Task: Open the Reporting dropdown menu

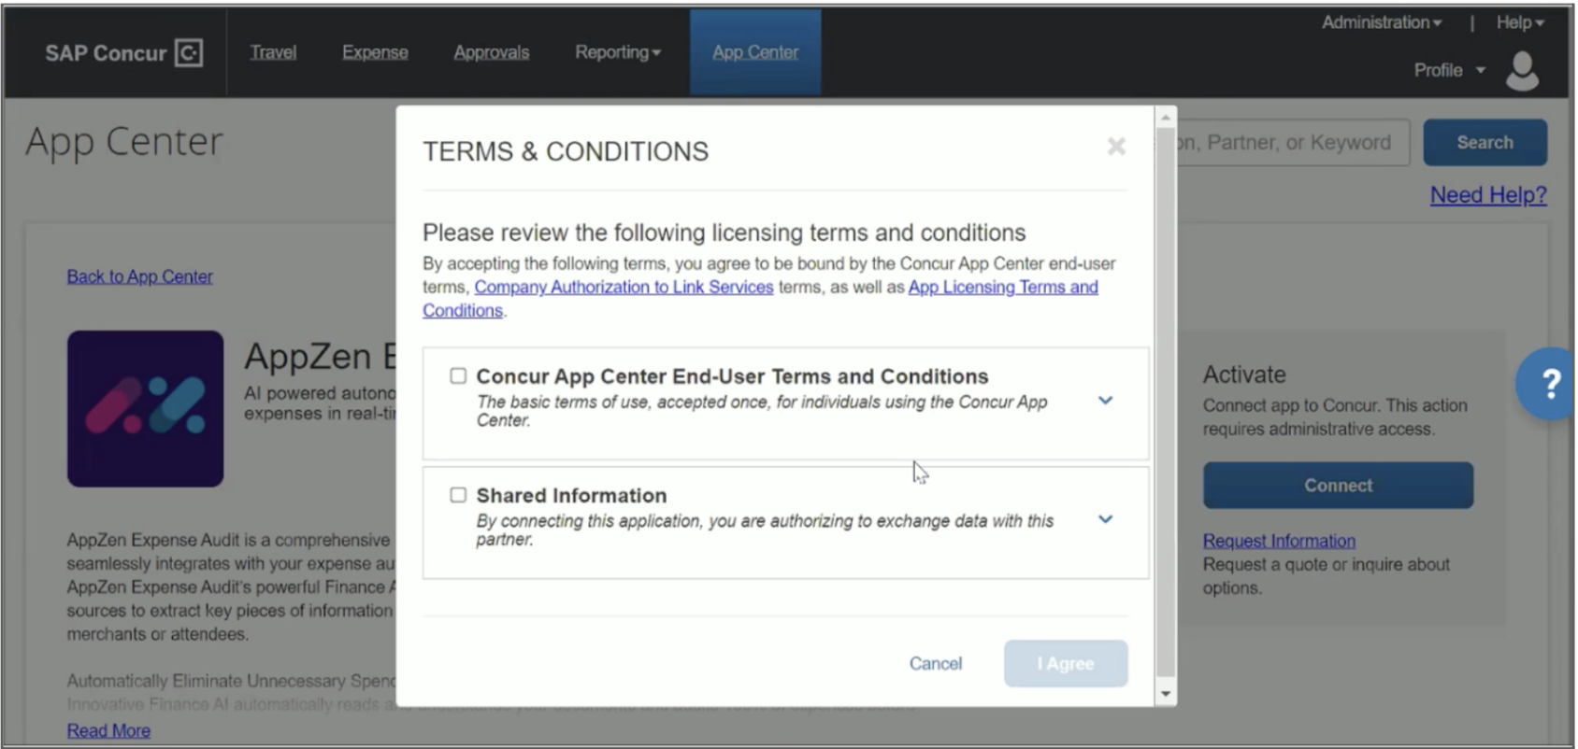Action: point(618,52)
